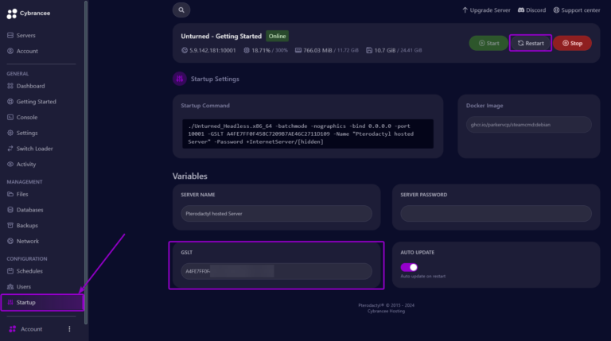Stop the server with red button
The height and width of the screenshot is (341, 611).
pyautogui.click(x=572, y=43)
